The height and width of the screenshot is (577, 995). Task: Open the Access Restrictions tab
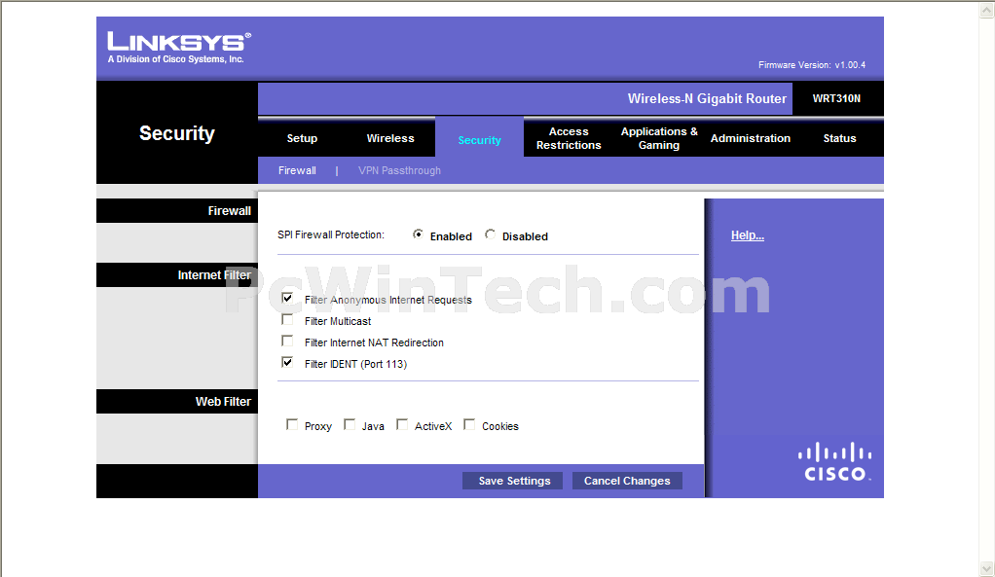[x=569, y=138]
